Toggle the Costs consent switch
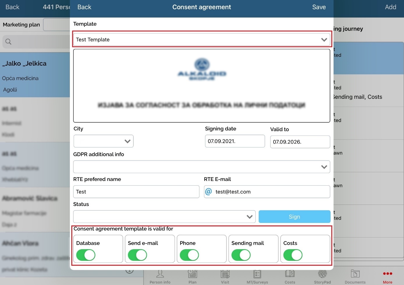This screenshot has width=404, height=285. tap(293, 255)
